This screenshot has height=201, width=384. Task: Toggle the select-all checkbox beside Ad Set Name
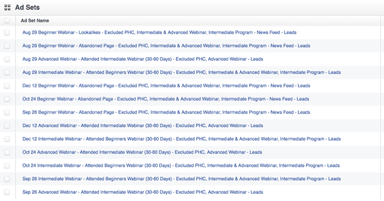(7, 21)
